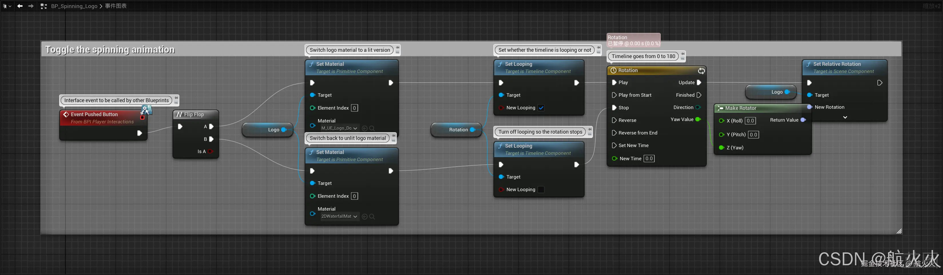Click the Event Pushed Button node title
943x275 pixels.
pyautogui.click(x=94, y=115)
